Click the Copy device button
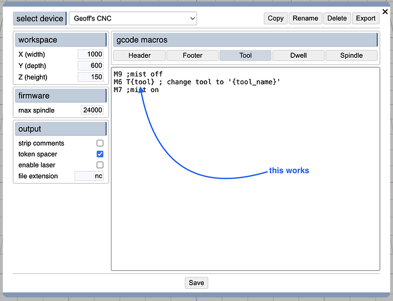The height and width of the screenshot is (301, 393). pyautogui.click(x=275, y=18)
